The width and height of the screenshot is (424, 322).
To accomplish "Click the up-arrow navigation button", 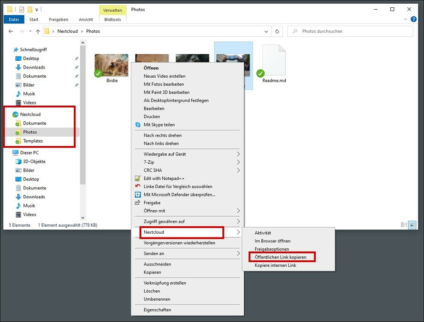I will (x=38, y=31).
